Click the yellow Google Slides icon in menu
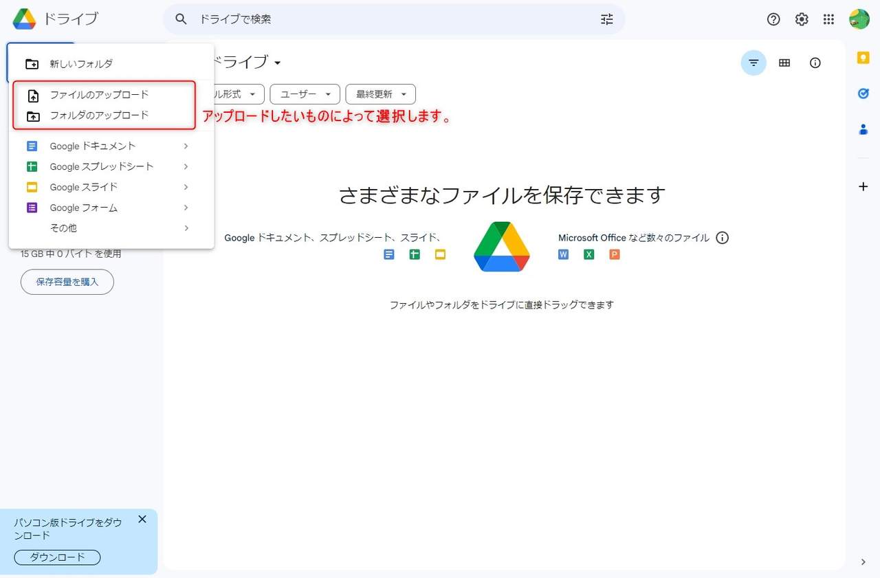The width and height of the screenshot is (880, 578). (32, 187)
